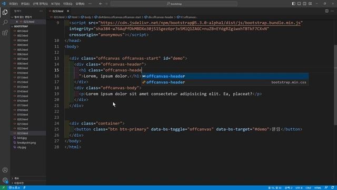Click the command center search box
The height and width of the screenshot is (190, 337).
(x=174, y=4)
